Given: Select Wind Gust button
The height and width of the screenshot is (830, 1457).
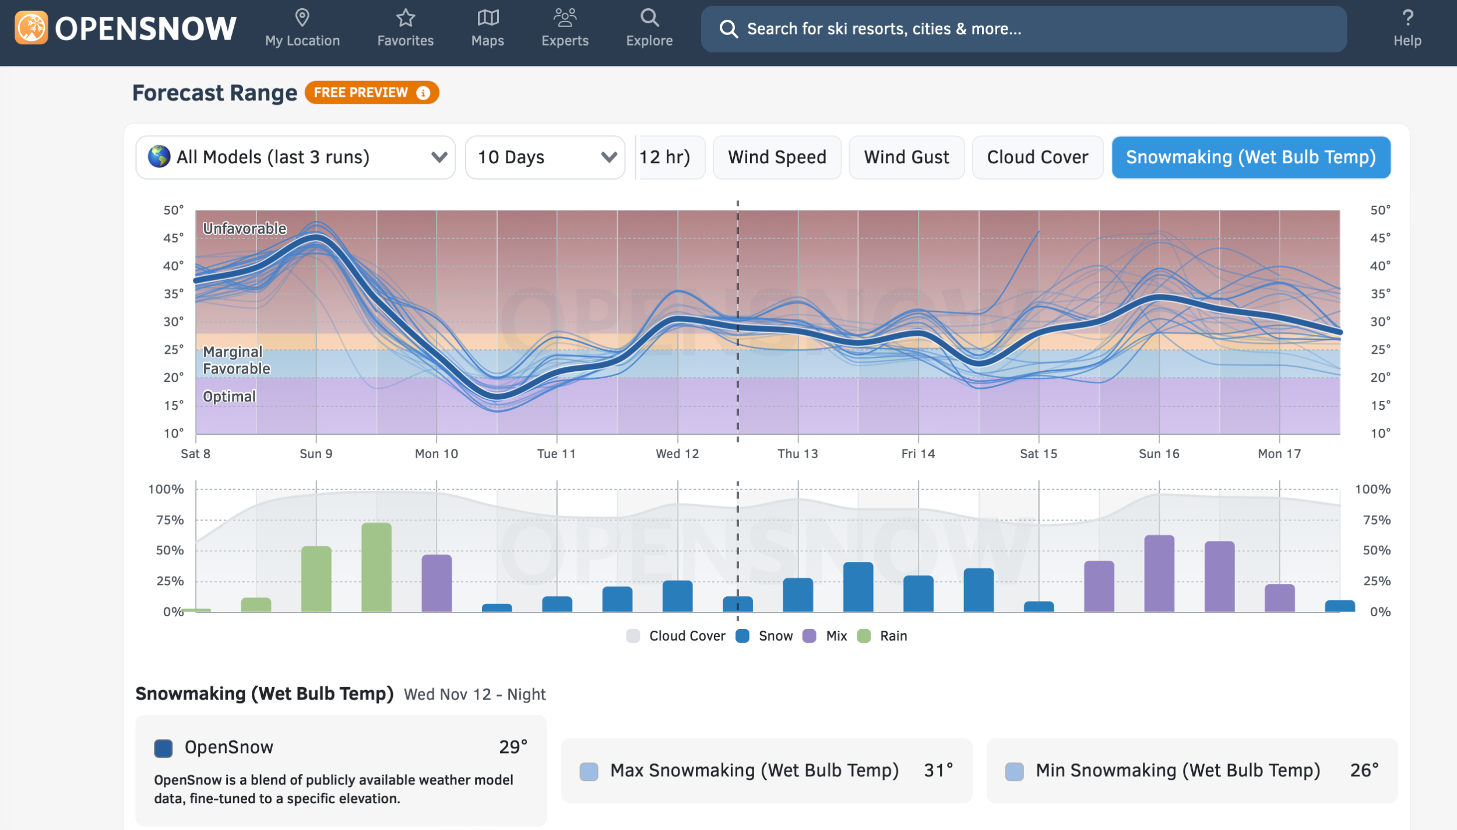Looking at the screenshot, I should [906, 157].
